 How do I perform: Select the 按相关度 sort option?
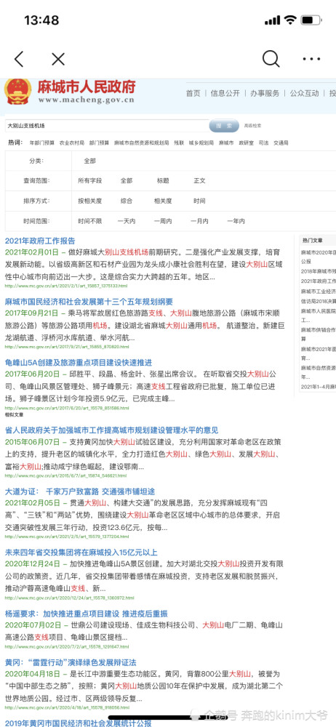89,201
